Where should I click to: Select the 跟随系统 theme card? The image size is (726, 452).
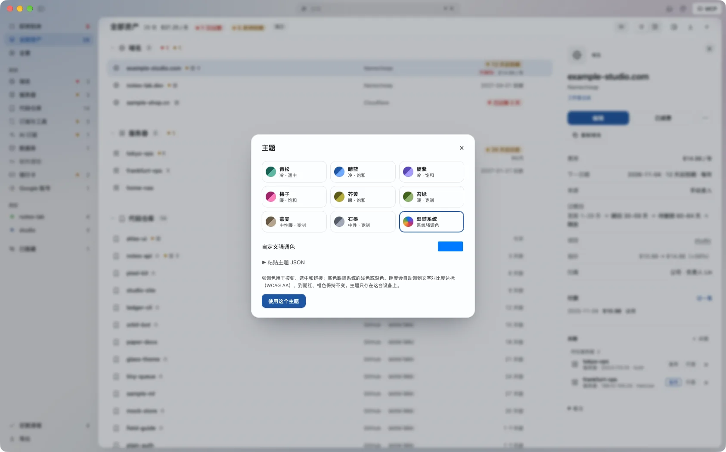tap(431, 222)
